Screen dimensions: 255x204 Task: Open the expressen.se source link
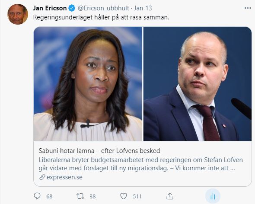[64, 177]
